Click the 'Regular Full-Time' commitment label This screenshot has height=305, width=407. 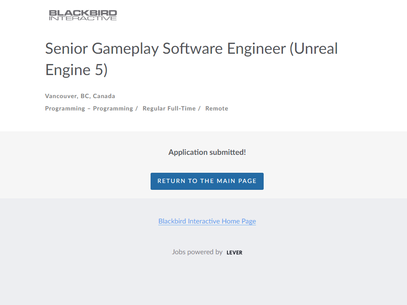coord(169,108)
